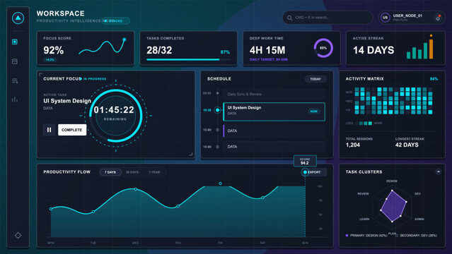Click the circular timer progress ring
The width and height of the screenshot is (452, 254).
point(115,115)
